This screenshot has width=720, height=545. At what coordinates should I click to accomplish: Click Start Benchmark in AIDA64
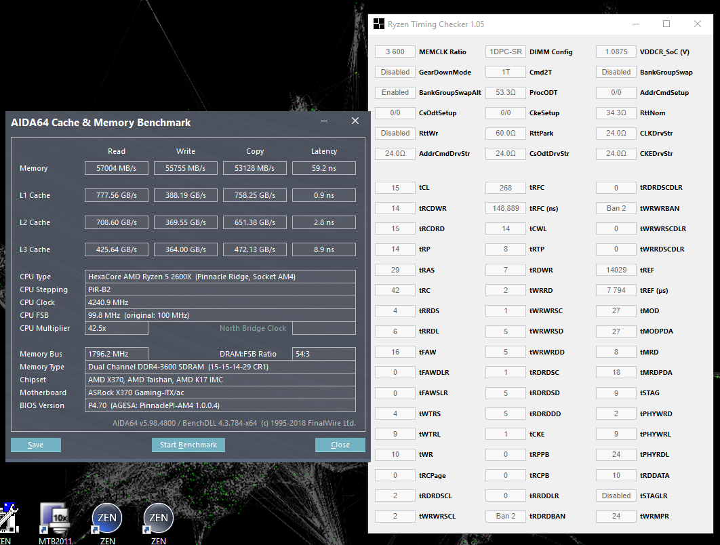click(x=188, y=445)
